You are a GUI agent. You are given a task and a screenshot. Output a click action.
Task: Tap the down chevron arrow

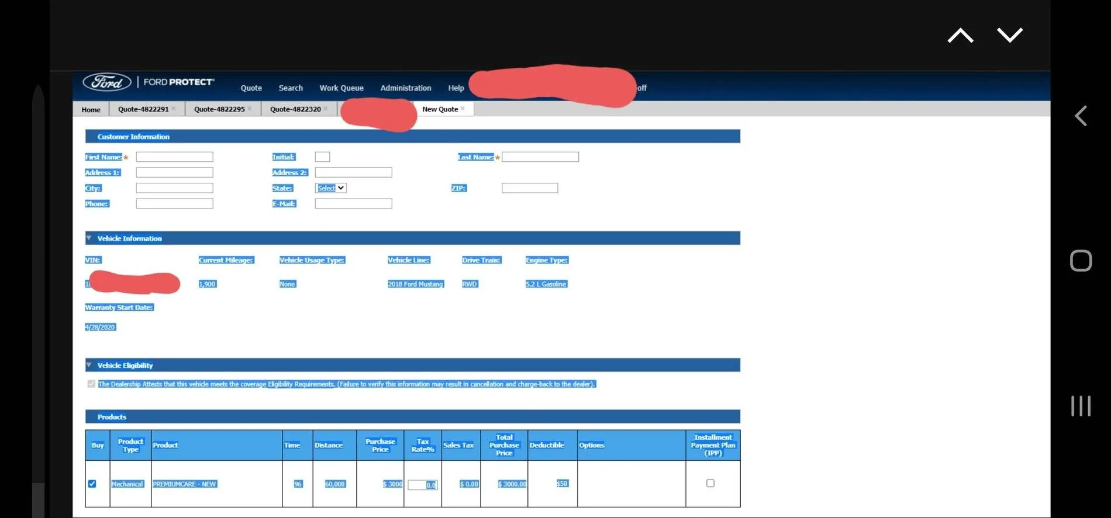tap(1010, 34)
